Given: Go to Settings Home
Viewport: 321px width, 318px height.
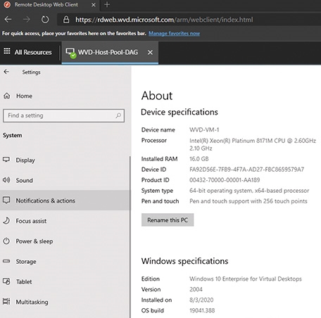Looking at the screenshot, I should pyautogui.click(x=24, y=96).
